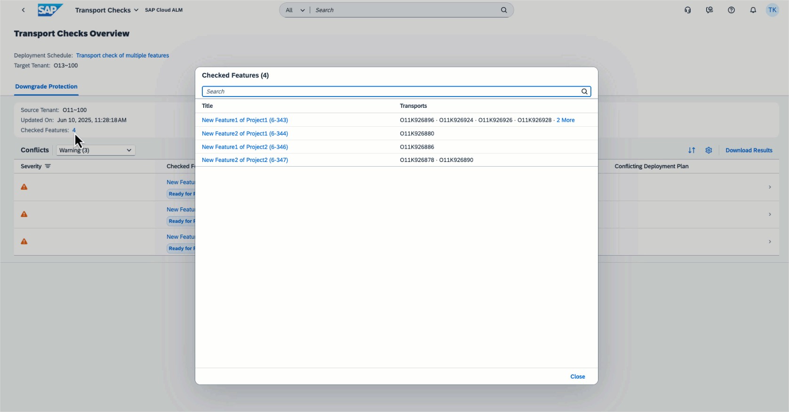Viewport: 789px width, 412px height.
Task: Open the All search scope dropdown
Action: [295, 10]
